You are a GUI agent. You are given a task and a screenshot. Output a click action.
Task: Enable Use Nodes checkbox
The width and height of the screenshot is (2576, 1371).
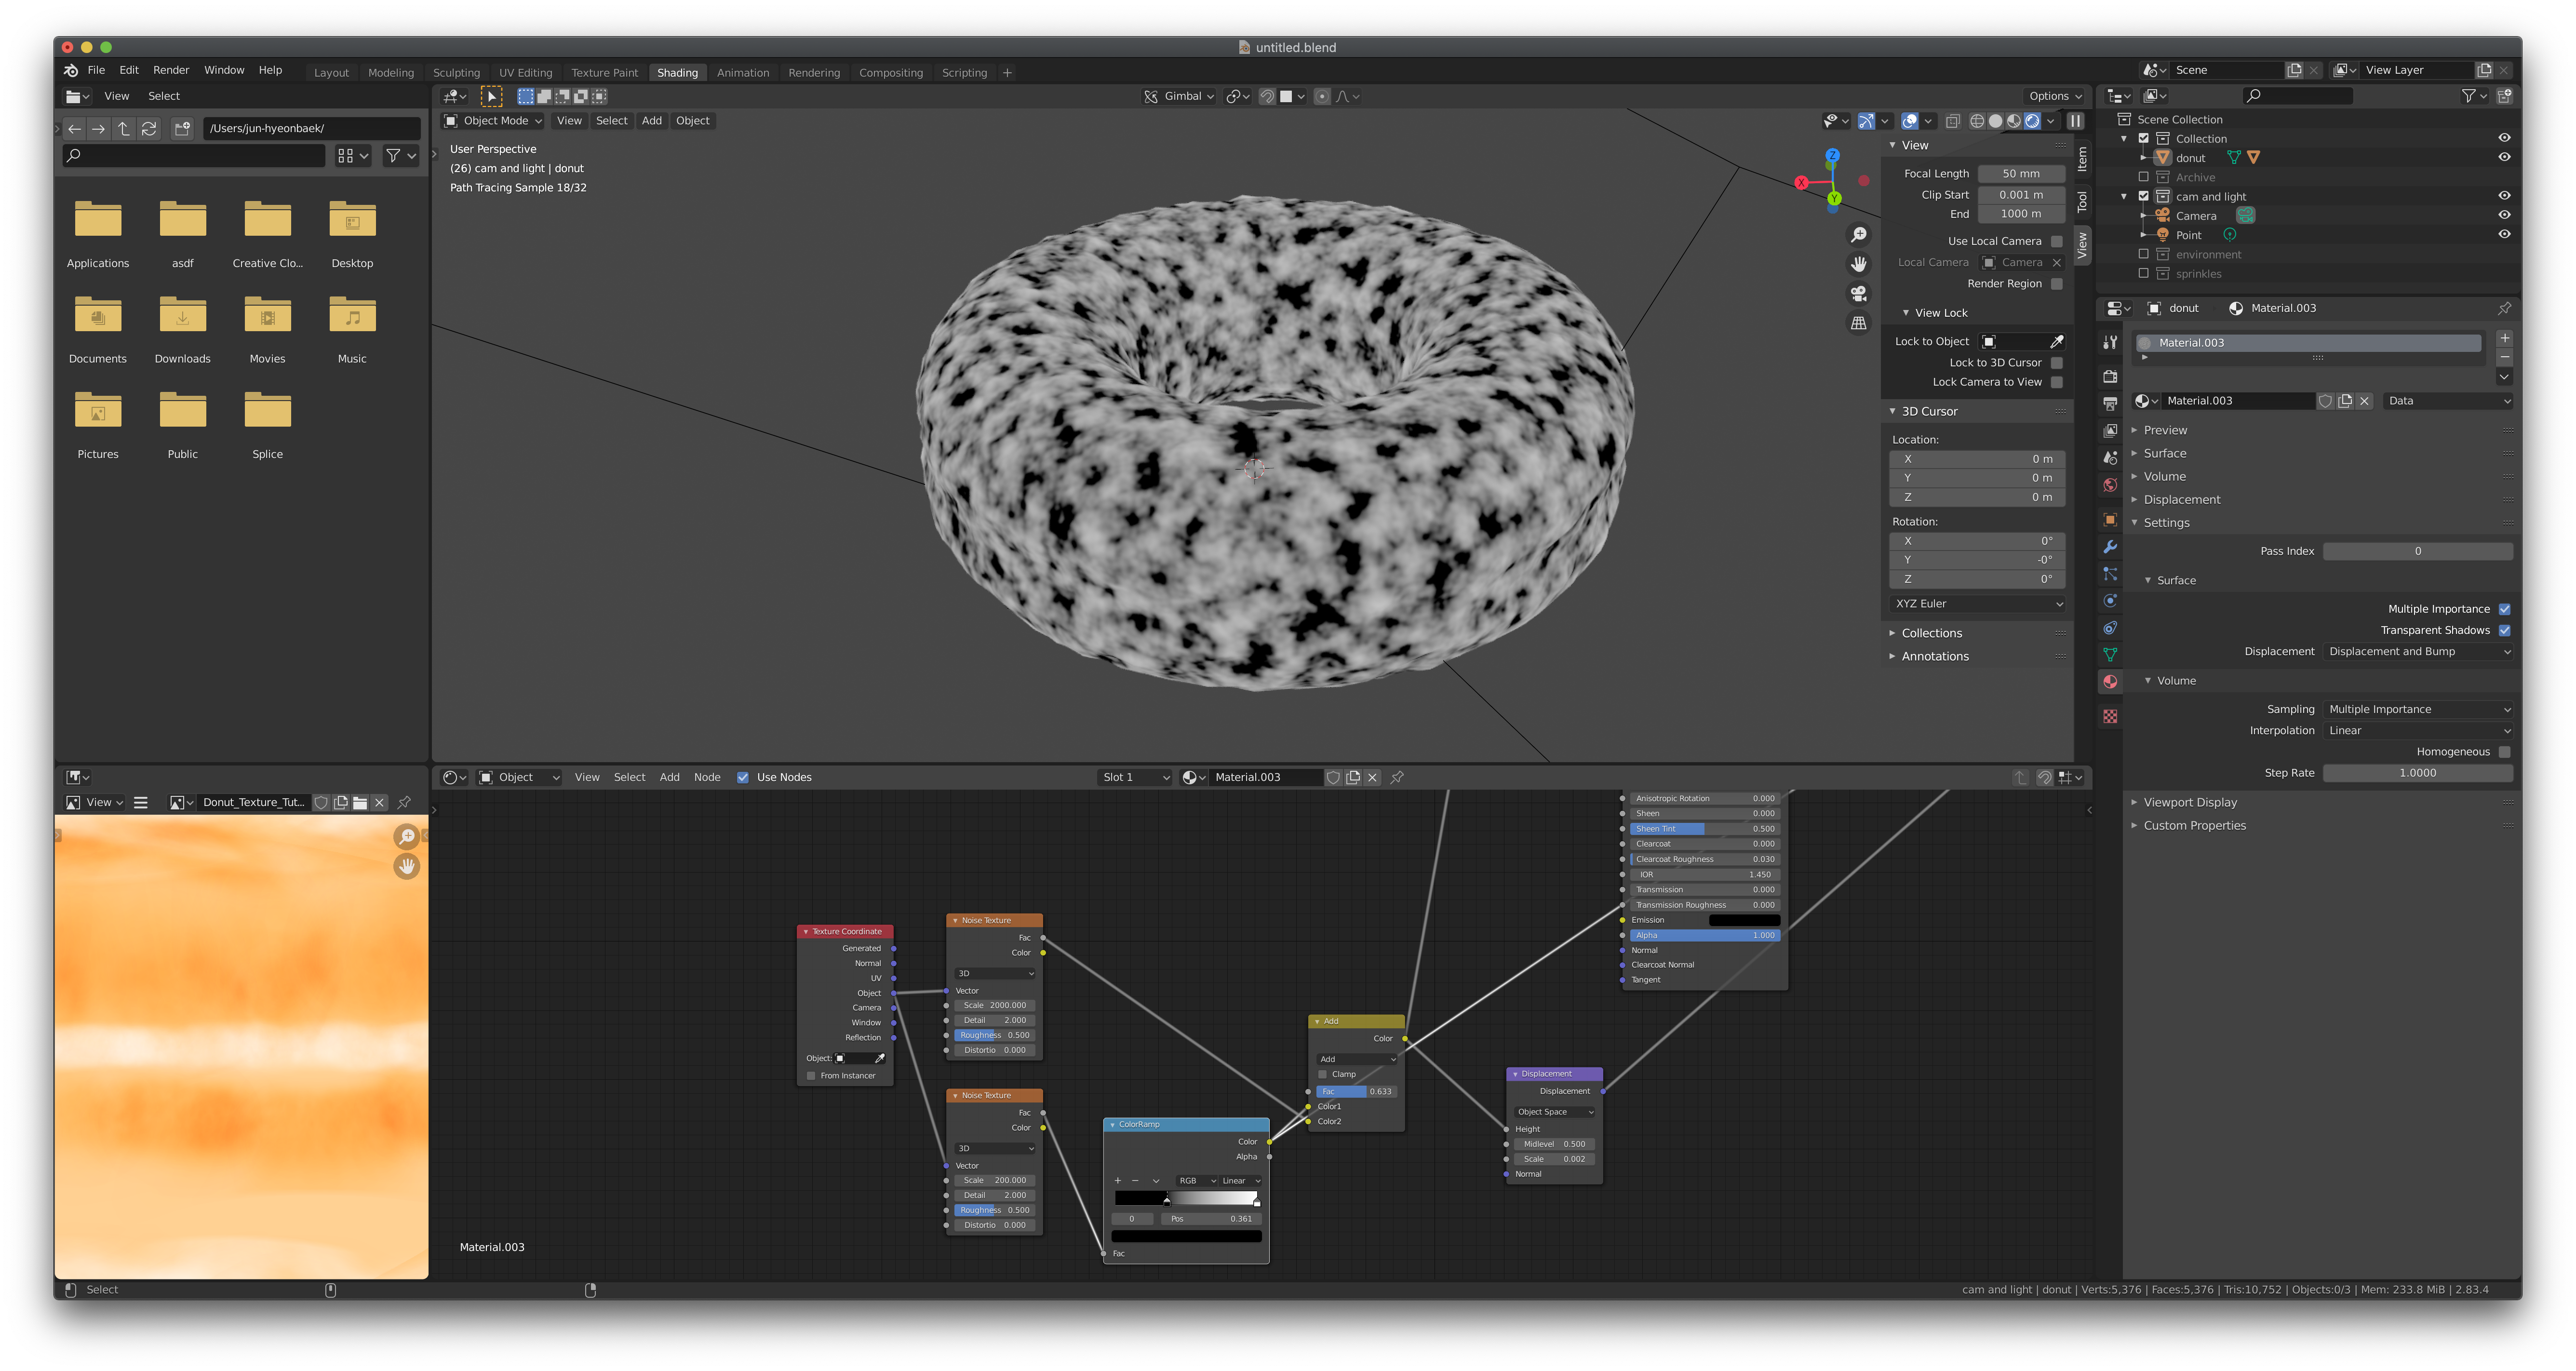click(743, 777)
